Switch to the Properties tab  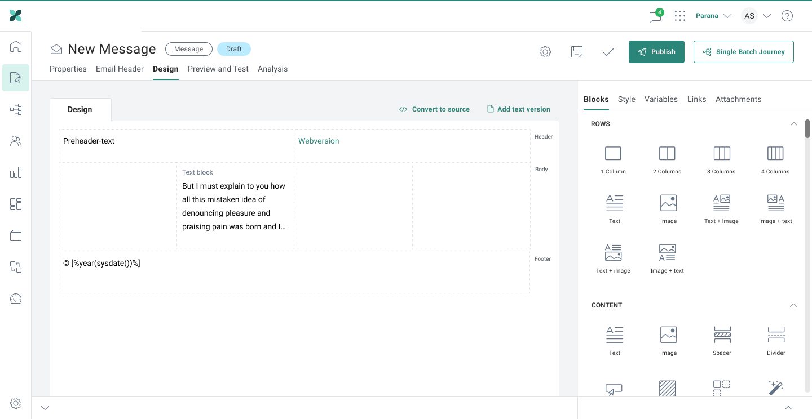click(x=68, y=69)
